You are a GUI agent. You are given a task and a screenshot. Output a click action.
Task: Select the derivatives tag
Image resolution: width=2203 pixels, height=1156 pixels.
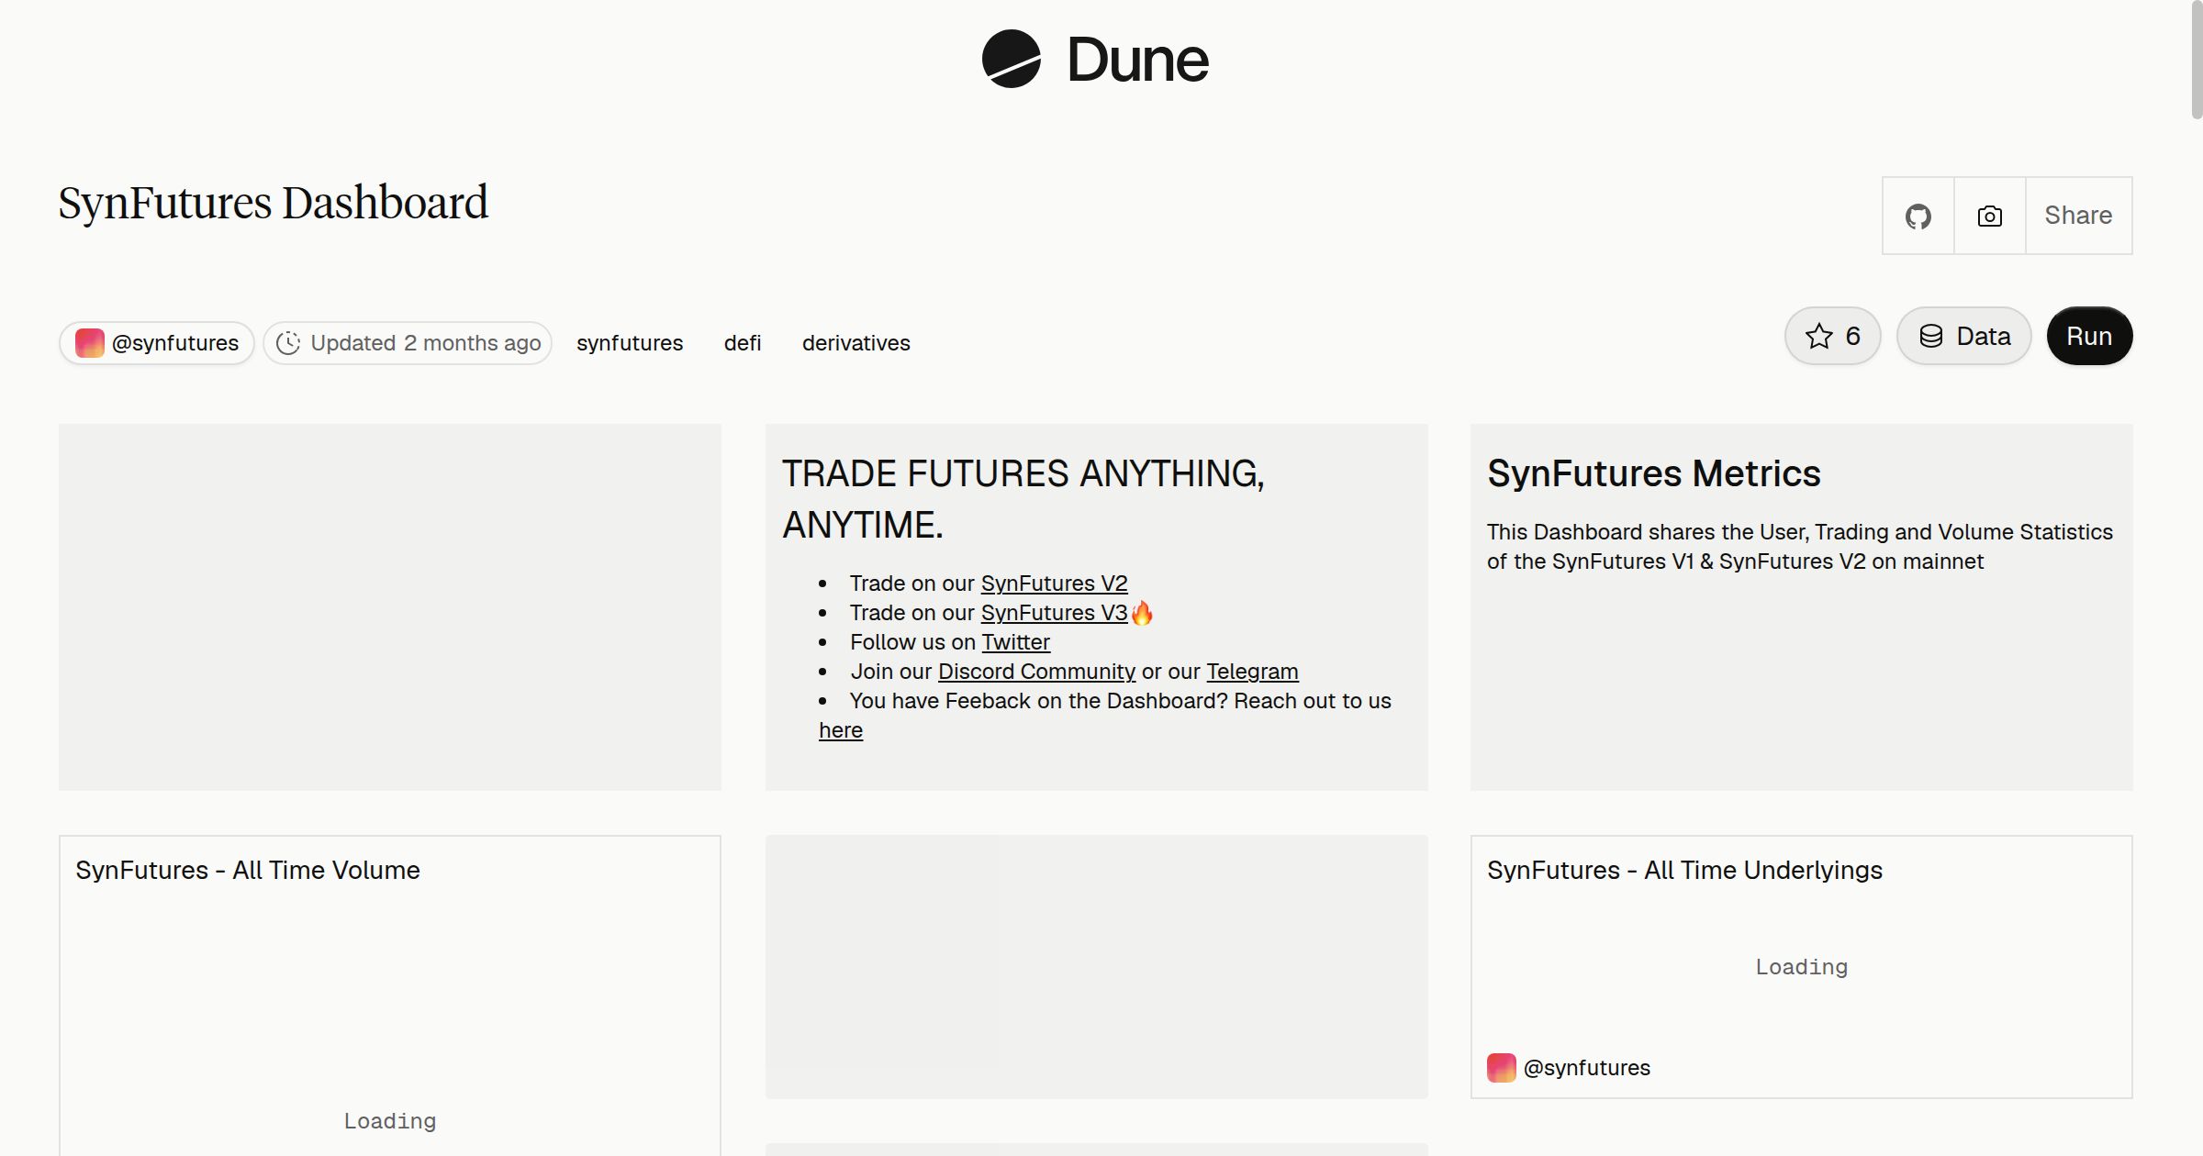click(856, 343)
